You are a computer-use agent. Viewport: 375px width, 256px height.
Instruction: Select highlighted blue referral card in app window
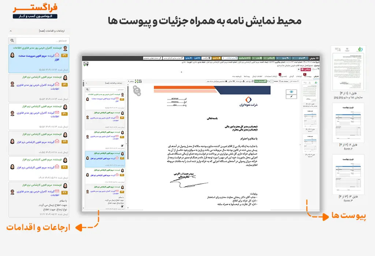pyautogui.click(x=105, y=159)
